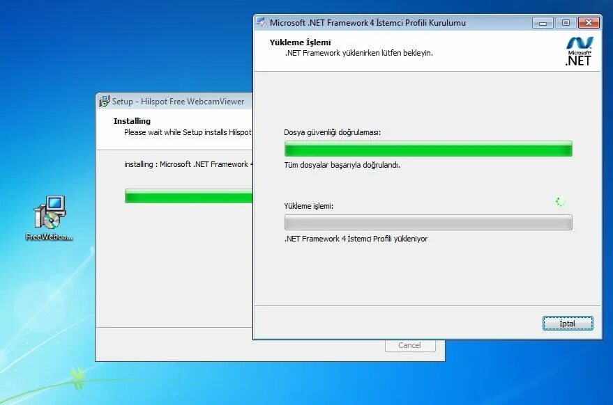This screenshot has width=613, height=405.
Task: Click the Dosya güvenliği doğrulaması progress bar
Action: click(427, 148)
